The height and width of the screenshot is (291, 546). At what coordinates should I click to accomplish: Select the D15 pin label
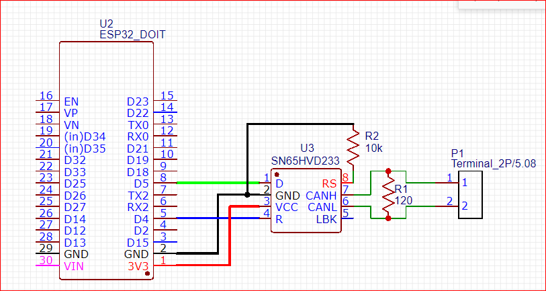pos(138,242)
